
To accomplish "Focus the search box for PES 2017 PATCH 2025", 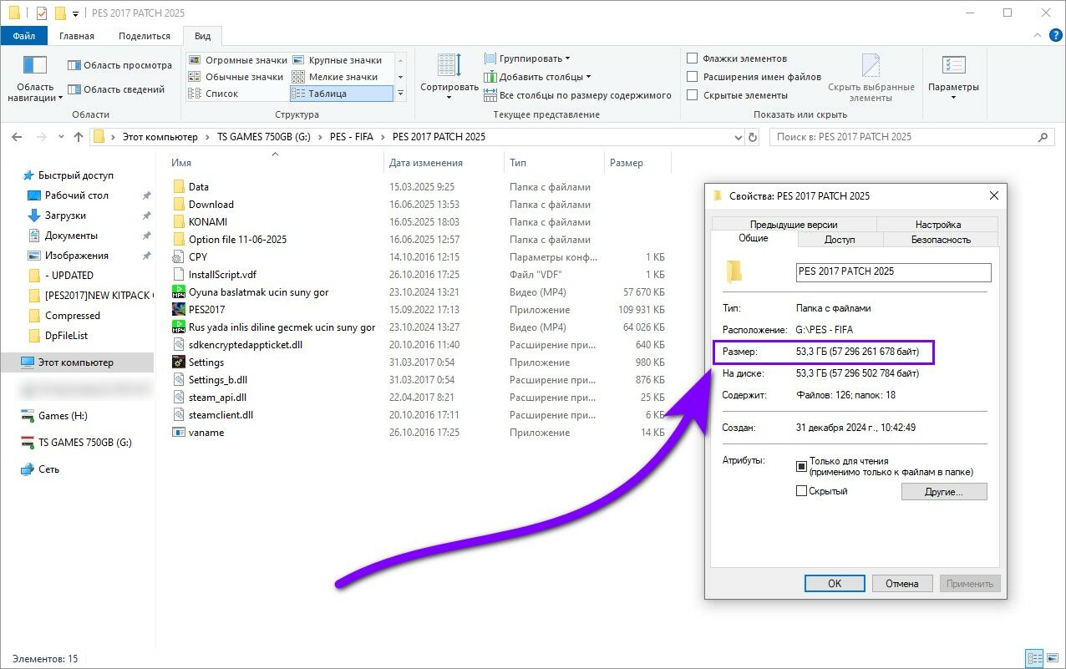I will 911,137.
